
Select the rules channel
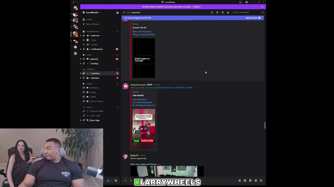pyautogui.click(x=100, y=40)
